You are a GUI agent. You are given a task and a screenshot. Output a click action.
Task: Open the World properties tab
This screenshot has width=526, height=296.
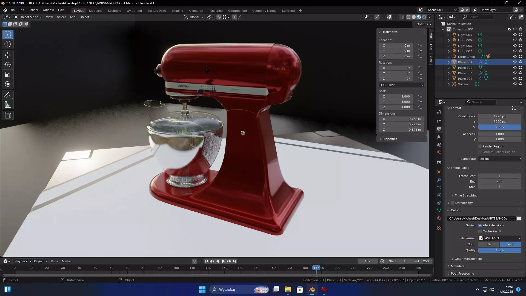click(x=439, y=152)
